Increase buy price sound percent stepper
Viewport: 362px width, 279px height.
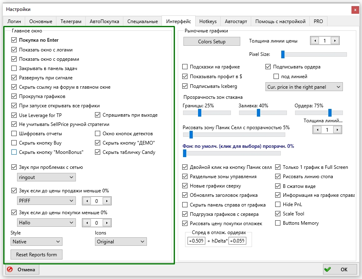(107, 223)
